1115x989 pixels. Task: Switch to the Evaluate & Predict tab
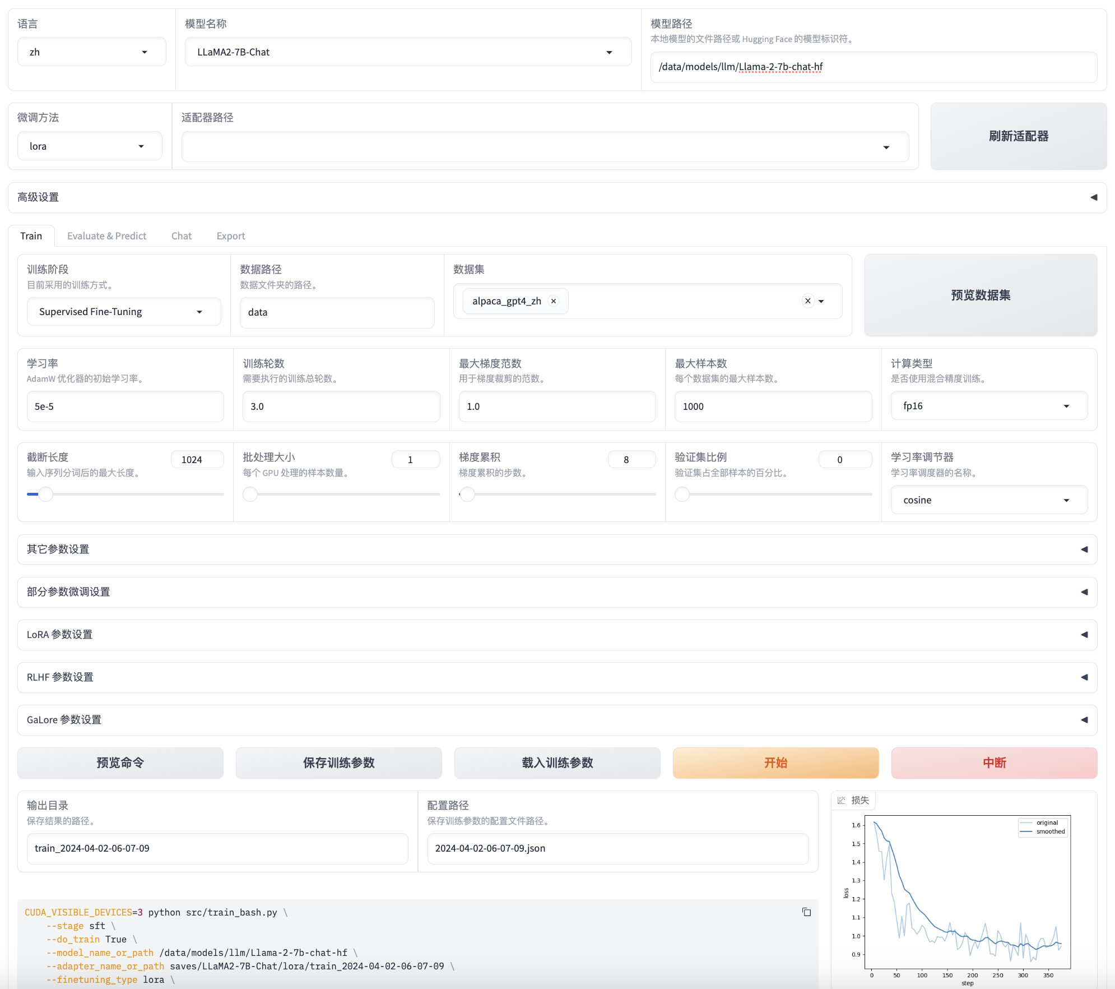click(106, 236)
